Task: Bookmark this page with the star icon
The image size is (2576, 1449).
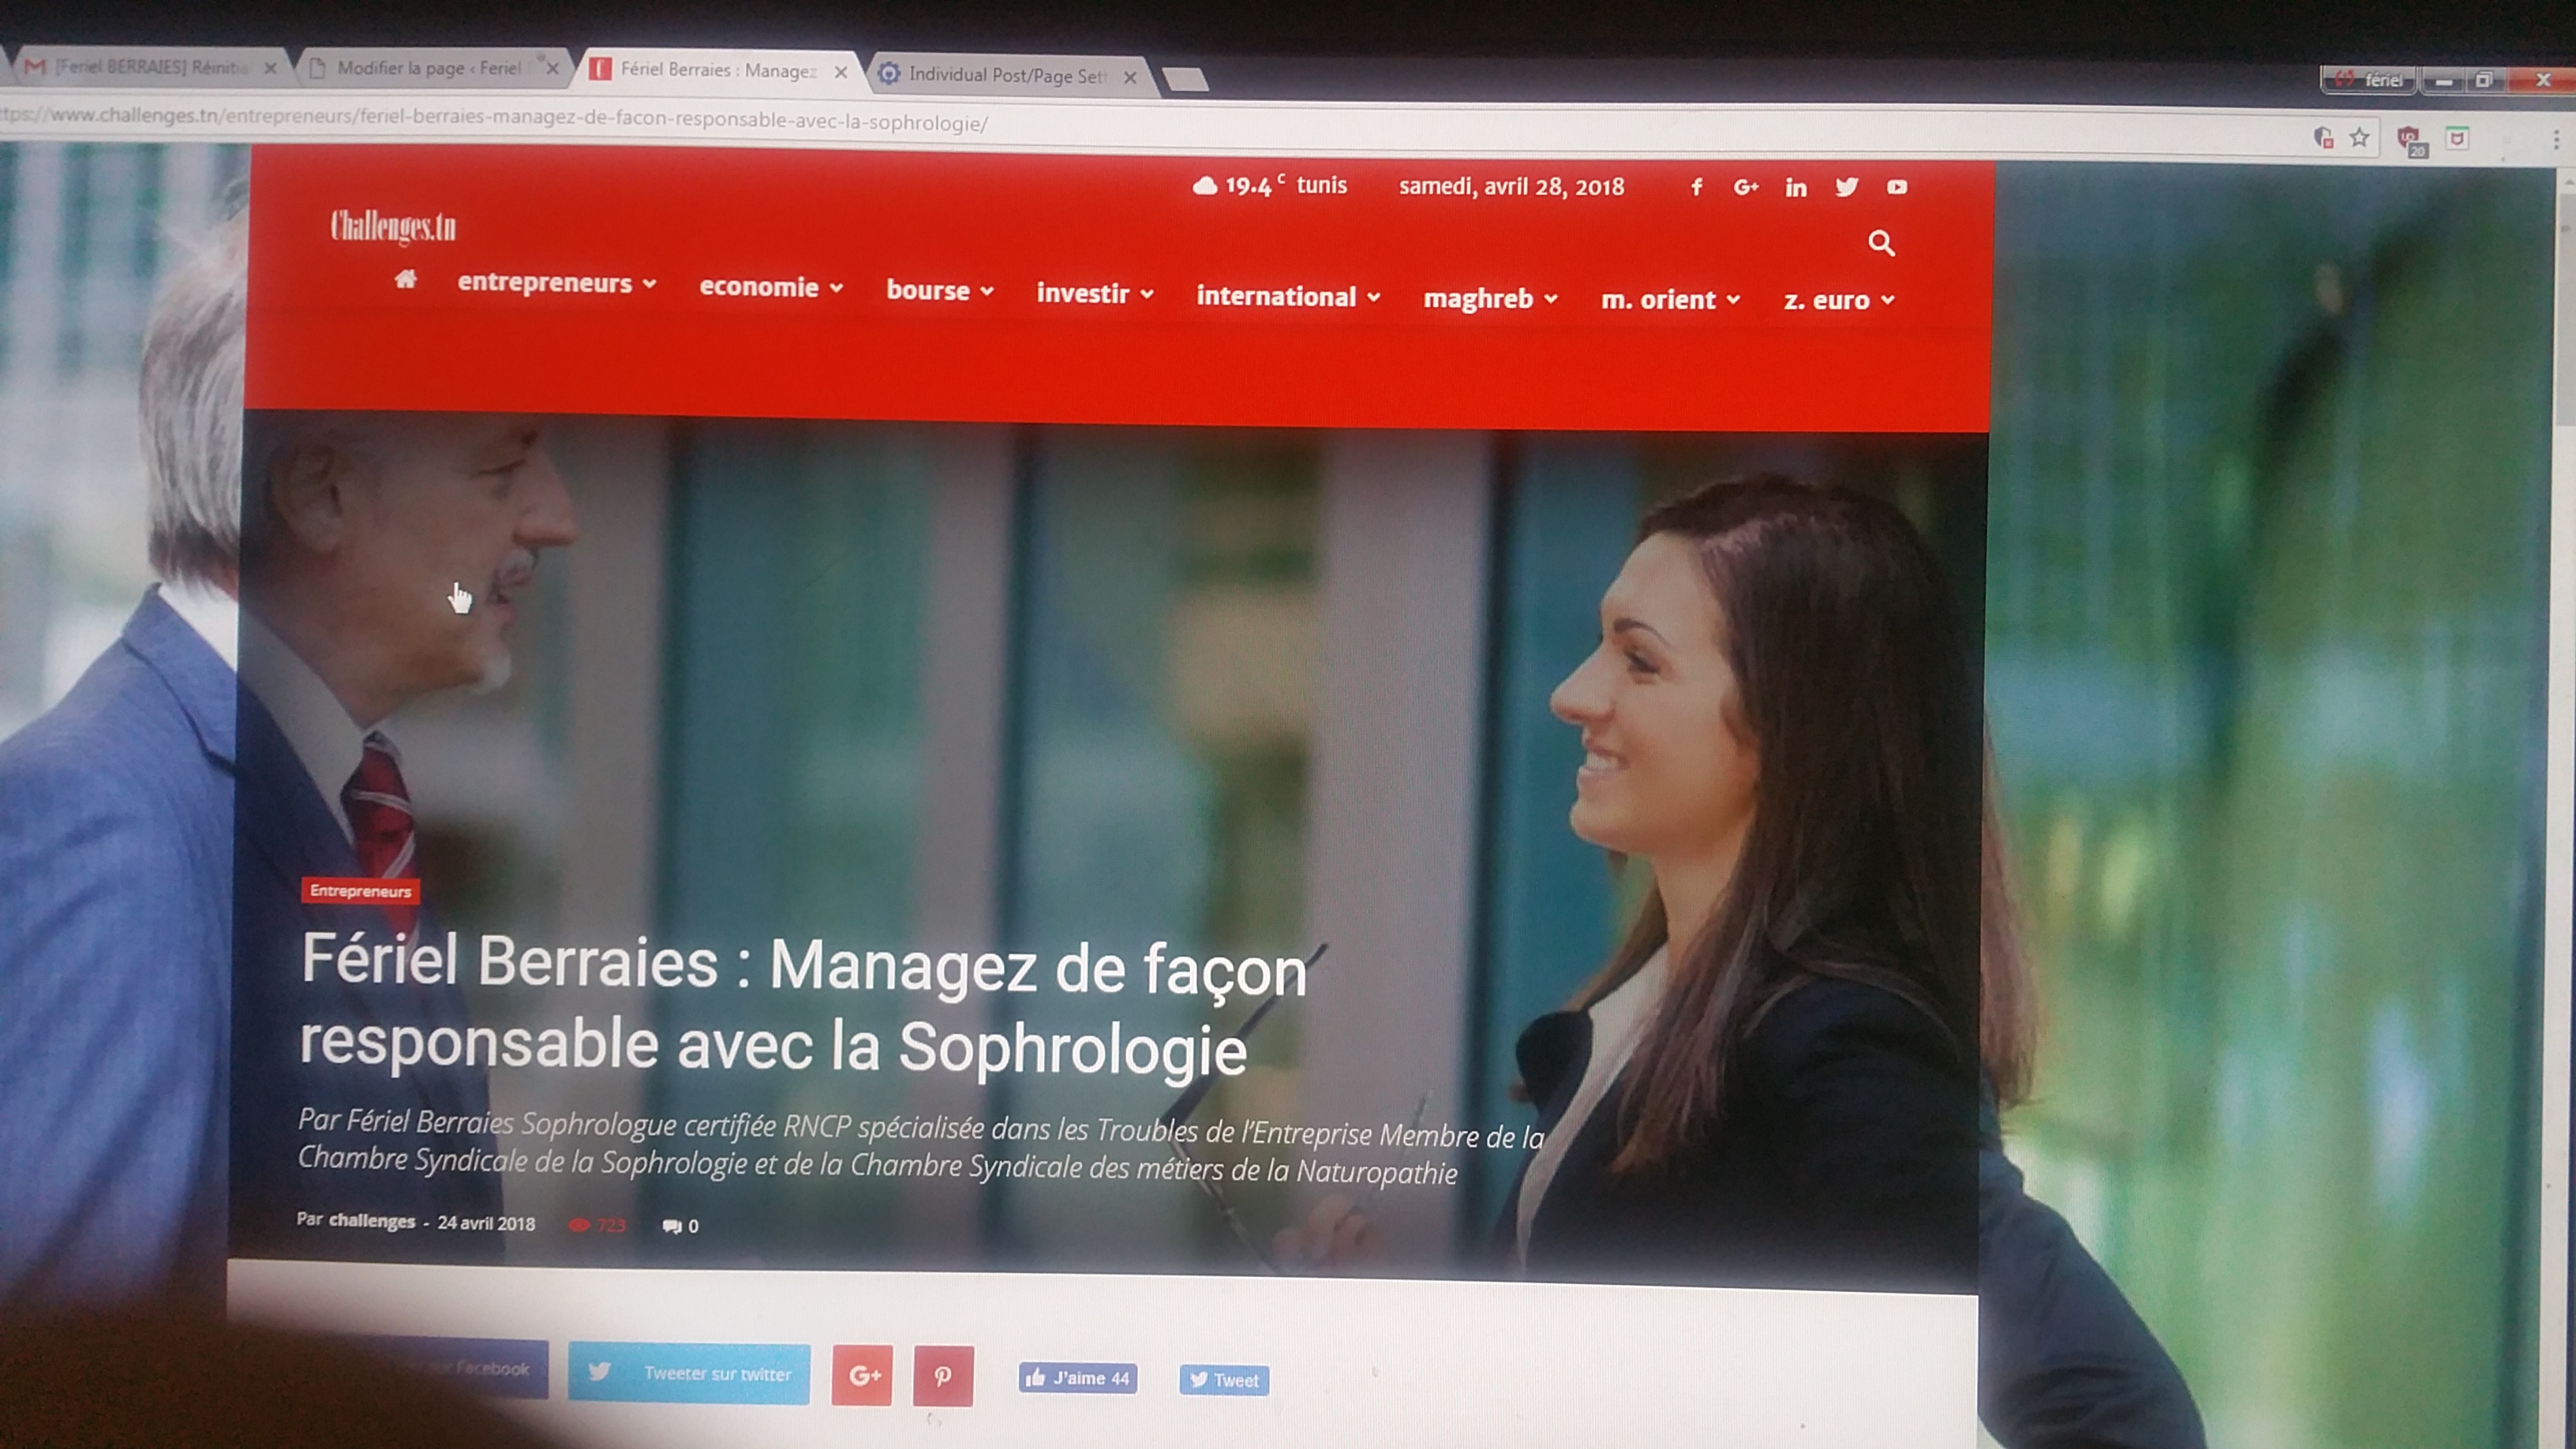Action: point(2359,138)
